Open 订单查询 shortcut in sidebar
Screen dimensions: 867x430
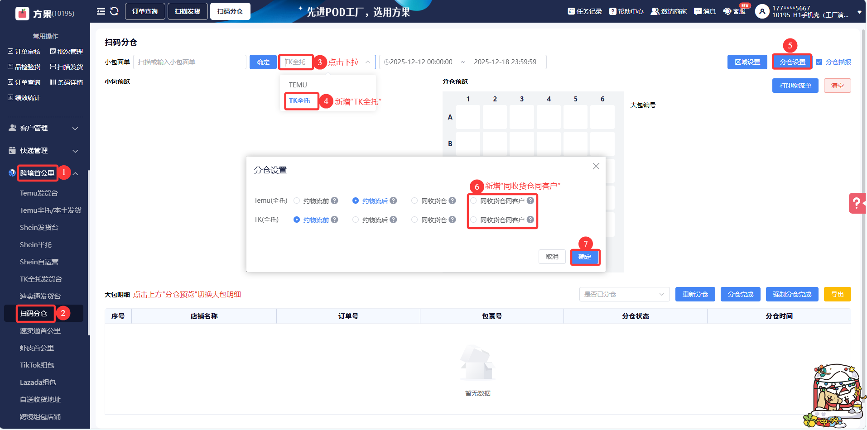click(x=24, y=82)
